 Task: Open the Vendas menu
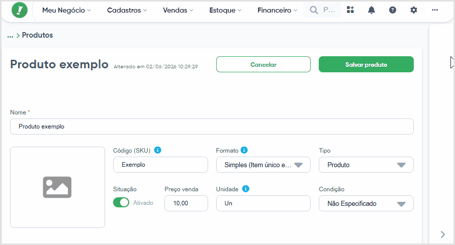tap(178, 10)
